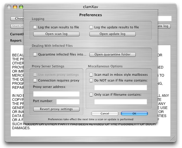
Task: Click the Only scan filename text field
Action: pyautogui.click(x=120, y=101)
